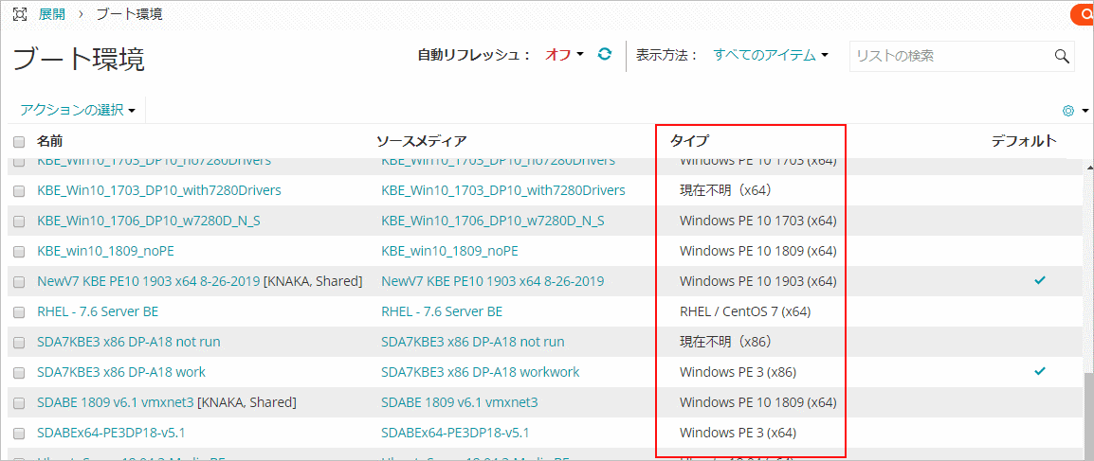Screen dimensions: 1094x461
Task: Open KBE_Win10_1703_DP10_with7280Drivers name link
Action: [x=158, y=190]
